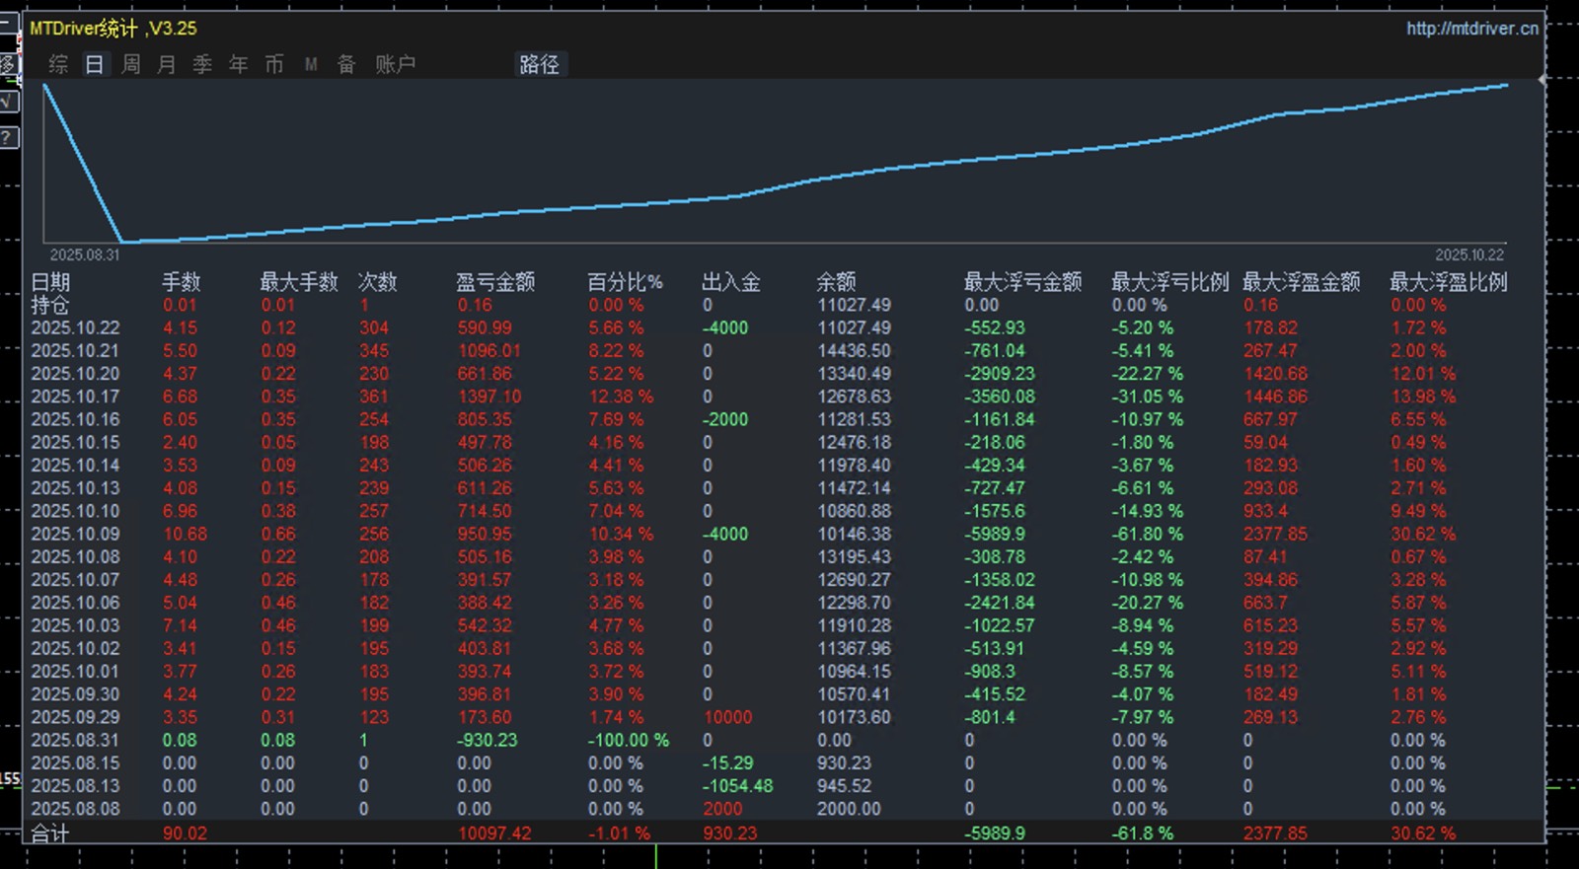Screen dimensions: 1579x869
Task: Click the 最大浮亏金额 column header
Action: pos(1023,283)
